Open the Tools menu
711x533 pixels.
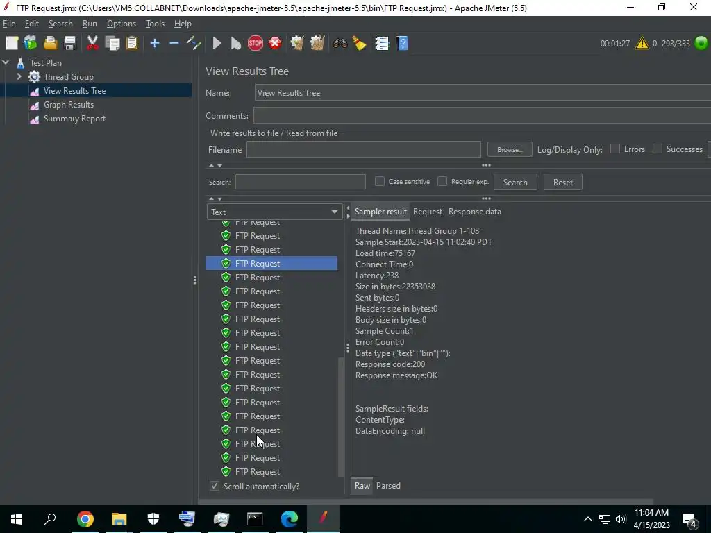coord(155,24)
